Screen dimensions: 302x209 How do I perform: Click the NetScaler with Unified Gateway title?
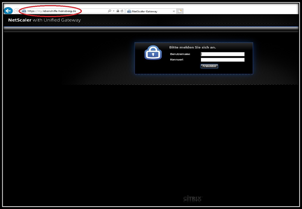(x=44, y=20)
